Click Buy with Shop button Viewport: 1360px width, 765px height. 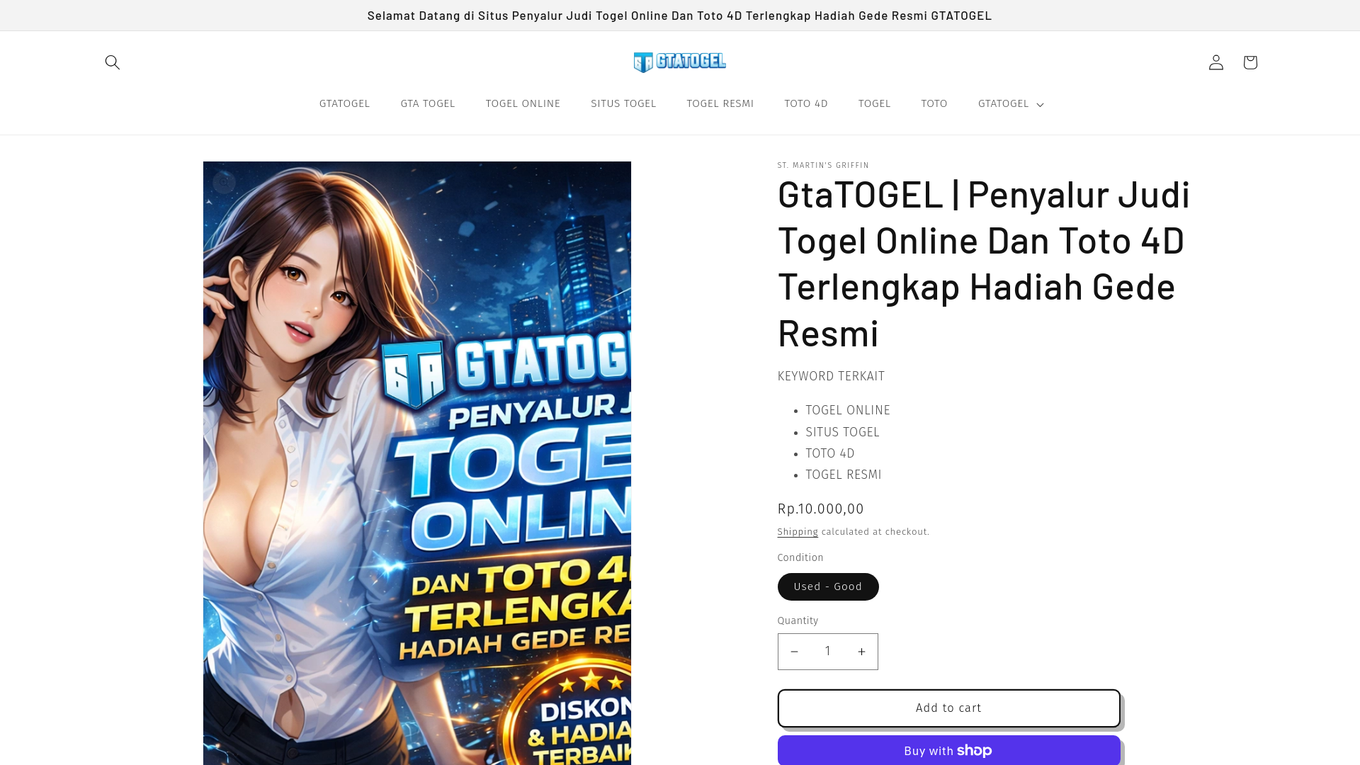pos(948,750)
